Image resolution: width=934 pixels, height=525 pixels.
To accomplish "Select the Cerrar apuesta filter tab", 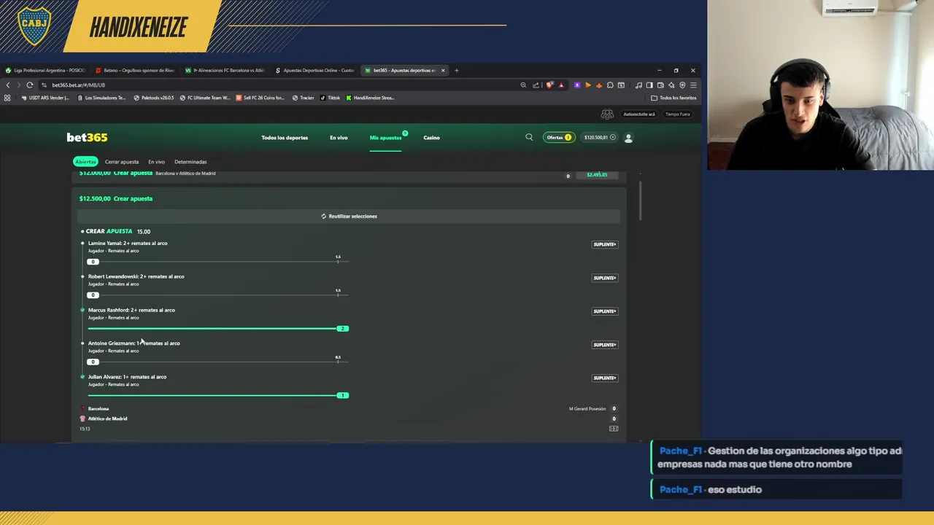I will [122, 162].
